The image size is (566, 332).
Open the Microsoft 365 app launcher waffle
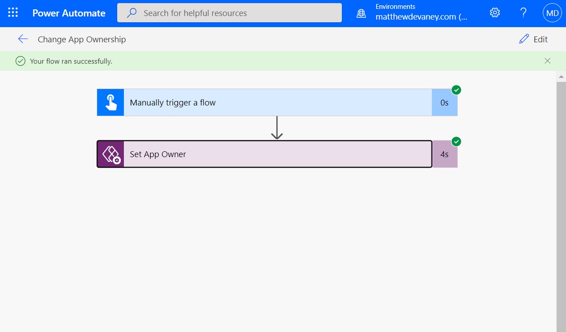pos(12,12)
